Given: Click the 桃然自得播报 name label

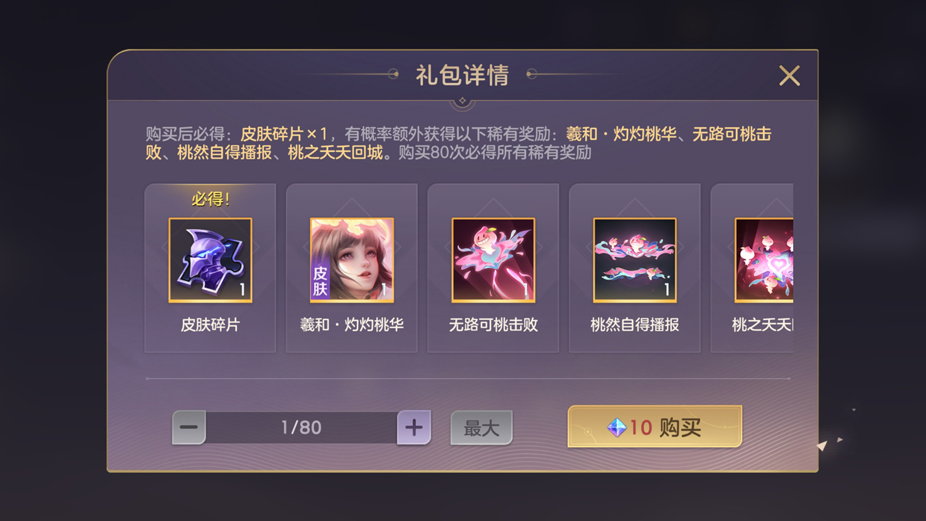Looking at the screenshot, I should (635, 325).
